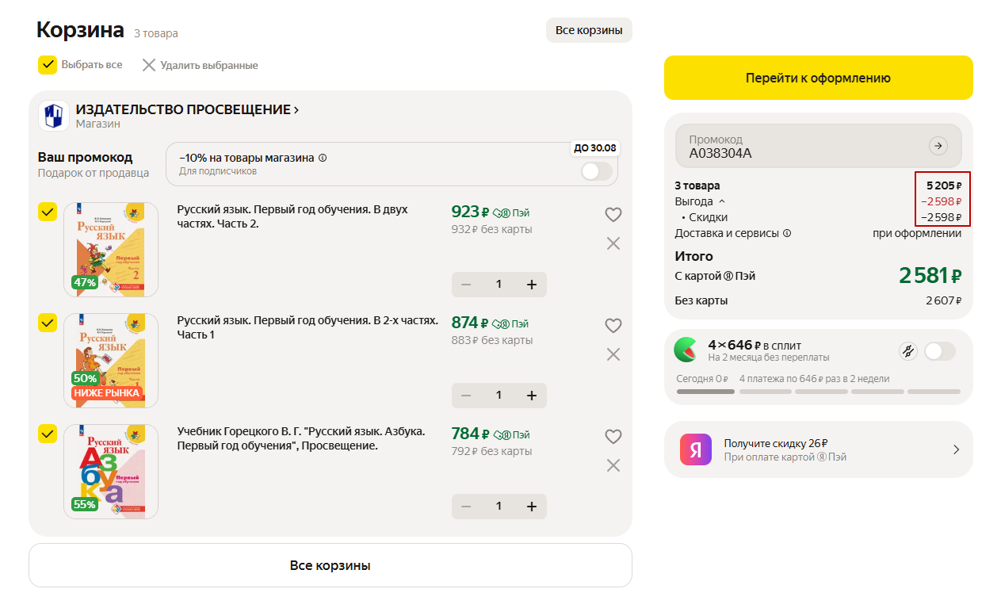Deselect Русский язык Часть 1 checkbox

(48, 323)
